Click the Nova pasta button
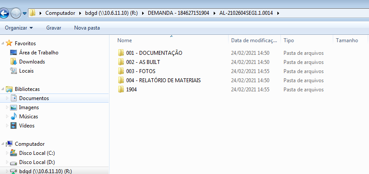 tap(87, 28)
